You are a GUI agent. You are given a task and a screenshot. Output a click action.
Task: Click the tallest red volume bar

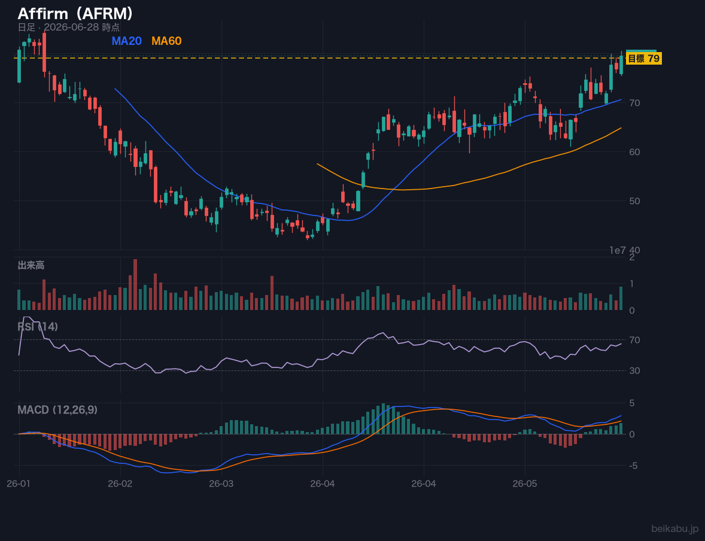[x=135, y=285]
